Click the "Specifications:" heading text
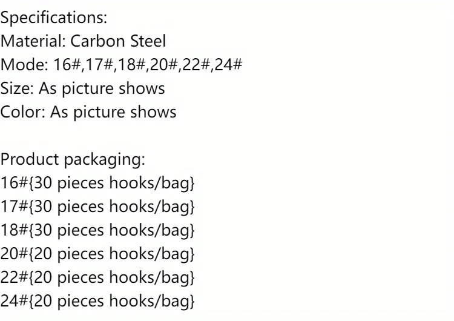Image resolution: width=454 pixels, height=321 pixels. pos(54,18)
